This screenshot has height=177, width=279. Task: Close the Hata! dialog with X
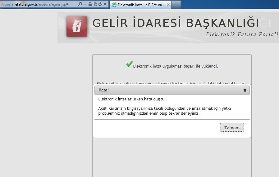(245, 90)
